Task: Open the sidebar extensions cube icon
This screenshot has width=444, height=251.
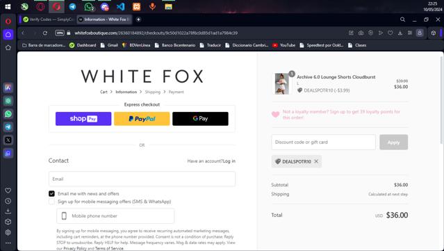Action: pos(8,222)
